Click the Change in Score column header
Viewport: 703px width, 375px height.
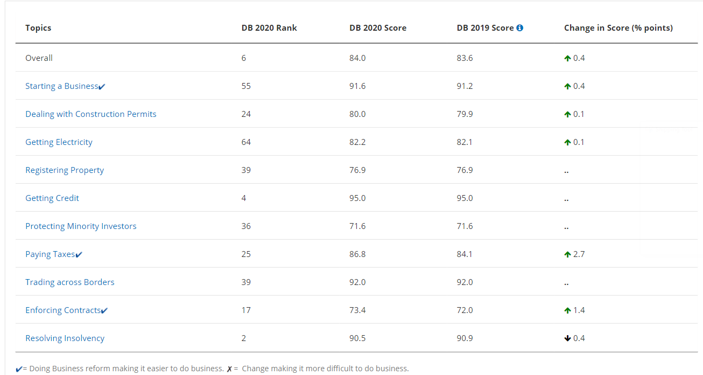(x=618, y=28)
